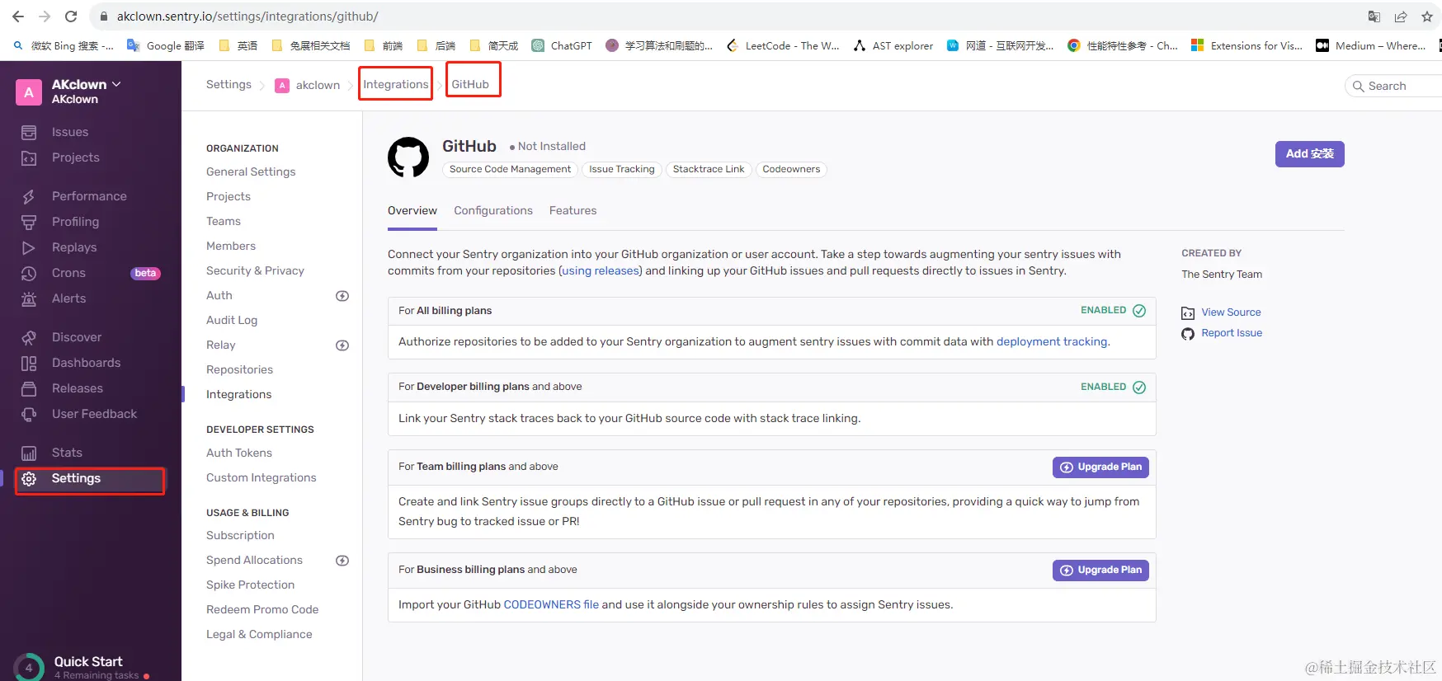Click the upgrade icon beside Auth
This screenshot has width=1442, height=681.
pos(342,296)
